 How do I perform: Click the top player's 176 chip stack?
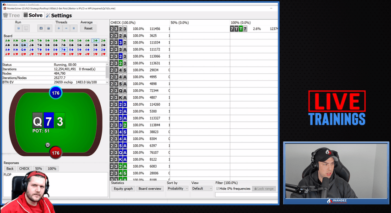pyautogui.click(x=55, y=93)
